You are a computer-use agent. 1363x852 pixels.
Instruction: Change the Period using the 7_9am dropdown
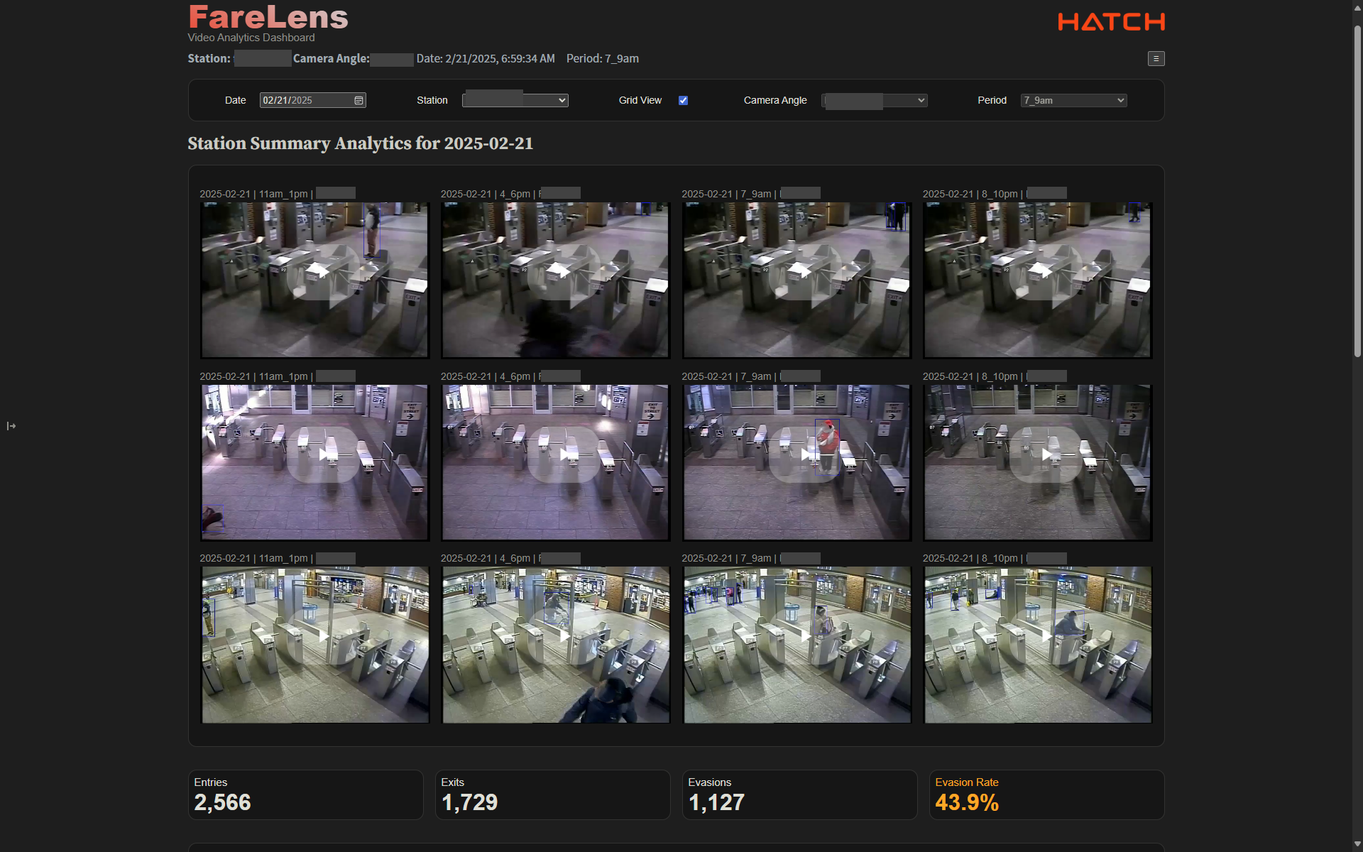tap(1072, 100)
